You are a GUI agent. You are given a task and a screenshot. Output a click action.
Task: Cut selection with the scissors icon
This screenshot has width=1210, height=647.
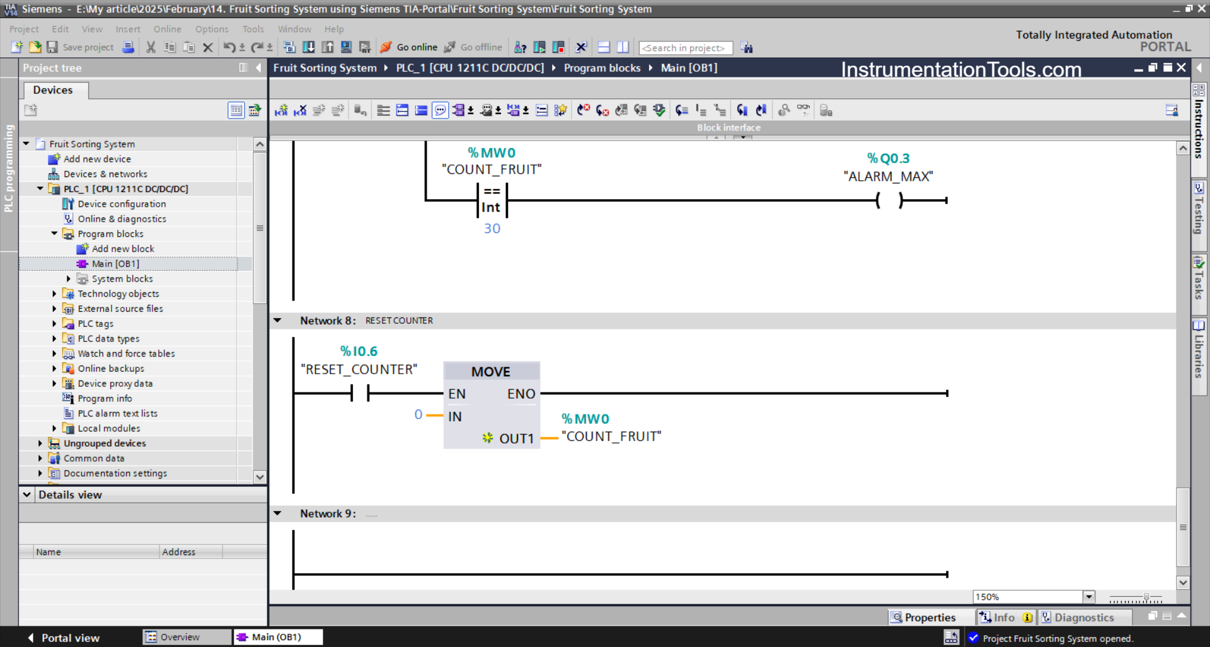[151, 47]
